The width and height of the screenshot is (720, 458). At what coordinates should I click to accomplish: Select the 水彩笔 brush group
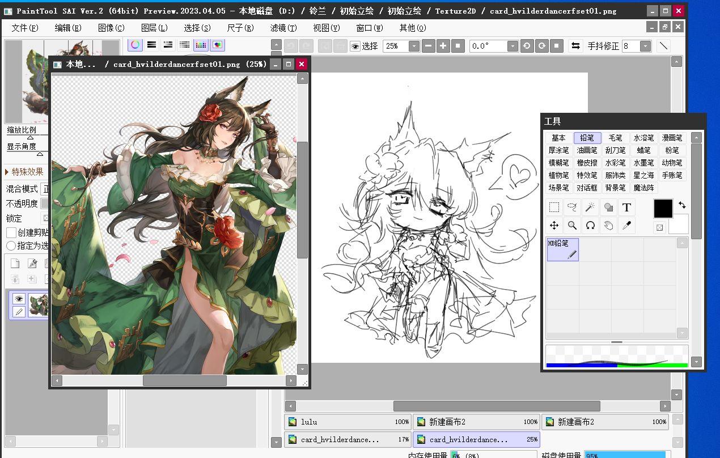tap(615, 163)
